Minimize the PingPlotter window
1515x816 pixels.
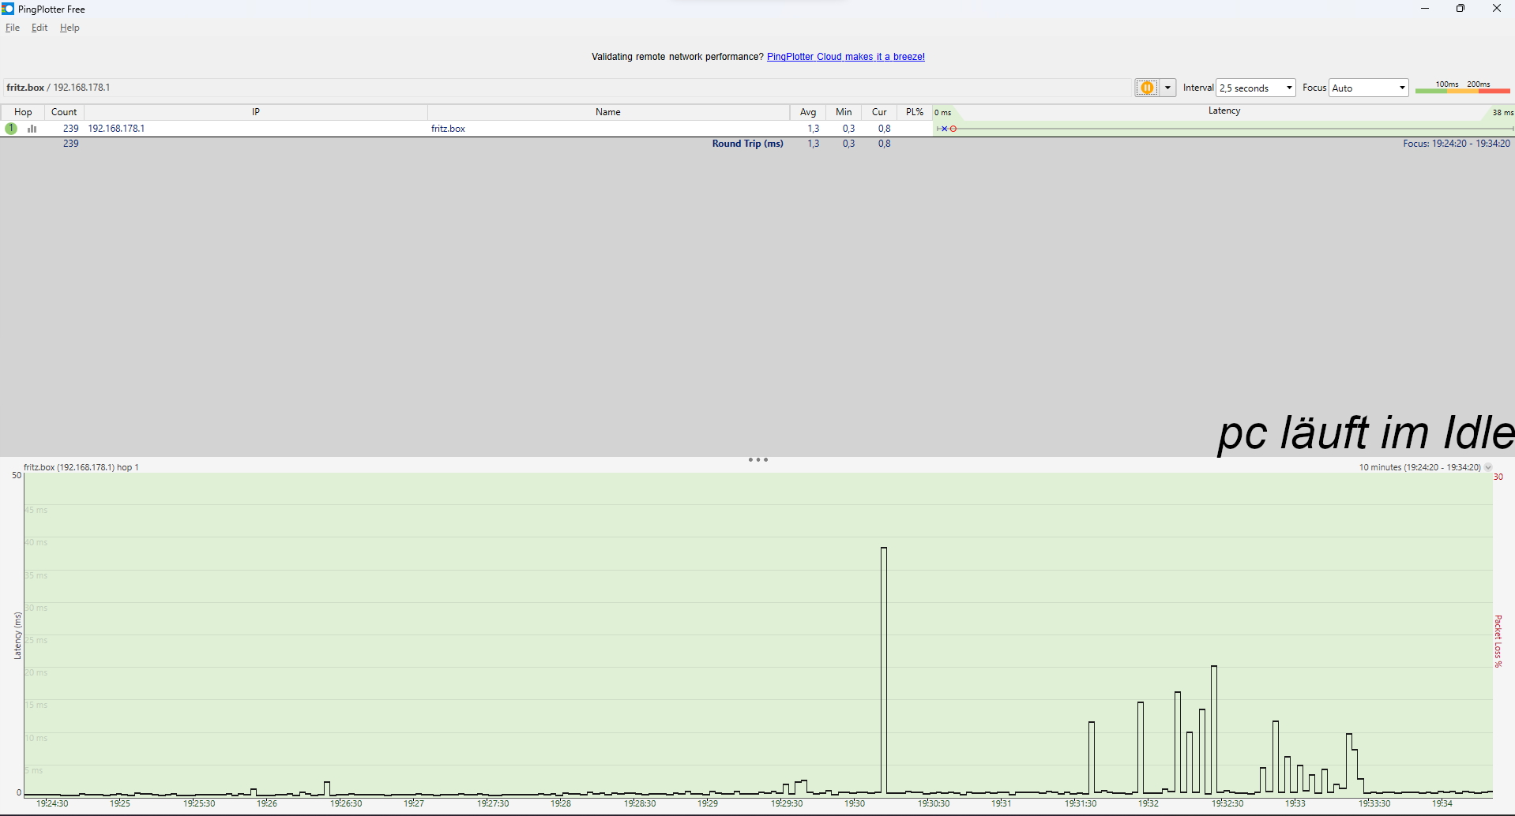tap(1425, 9)
